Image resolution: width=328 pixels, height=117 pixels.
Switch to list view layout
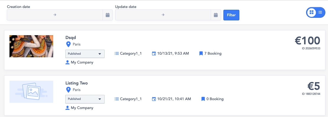(320, 12)
